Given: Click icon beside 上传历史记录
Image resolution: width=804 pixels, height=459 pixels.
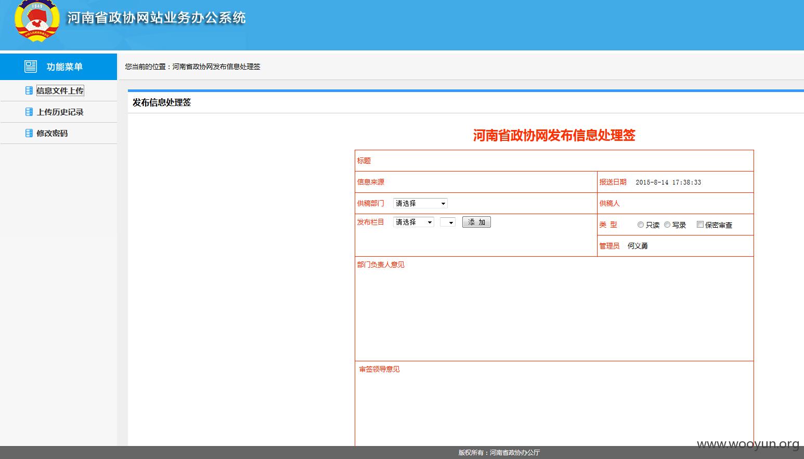Looking at the screenshot, I should pyautogui.click(x=29, y=112).
